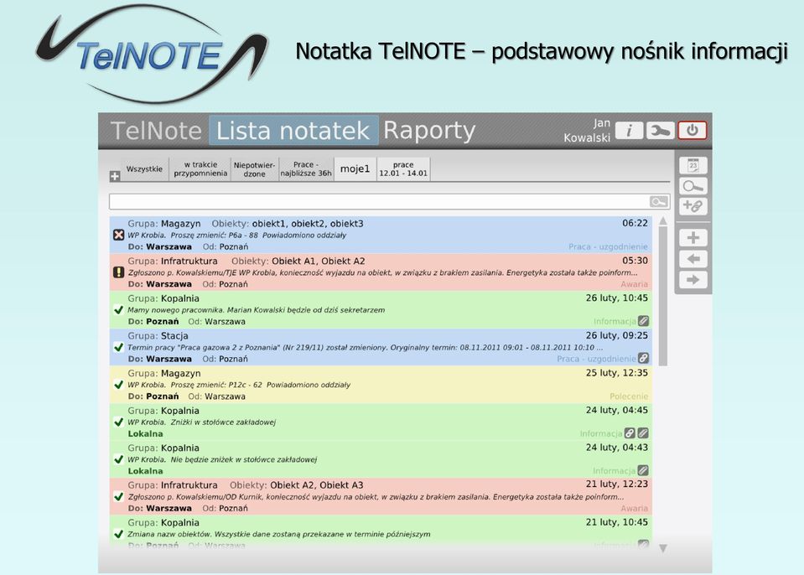Click the checkmark on the 25 luty, 12:35 note
804x575 pixels.
(x=118, y=385)
